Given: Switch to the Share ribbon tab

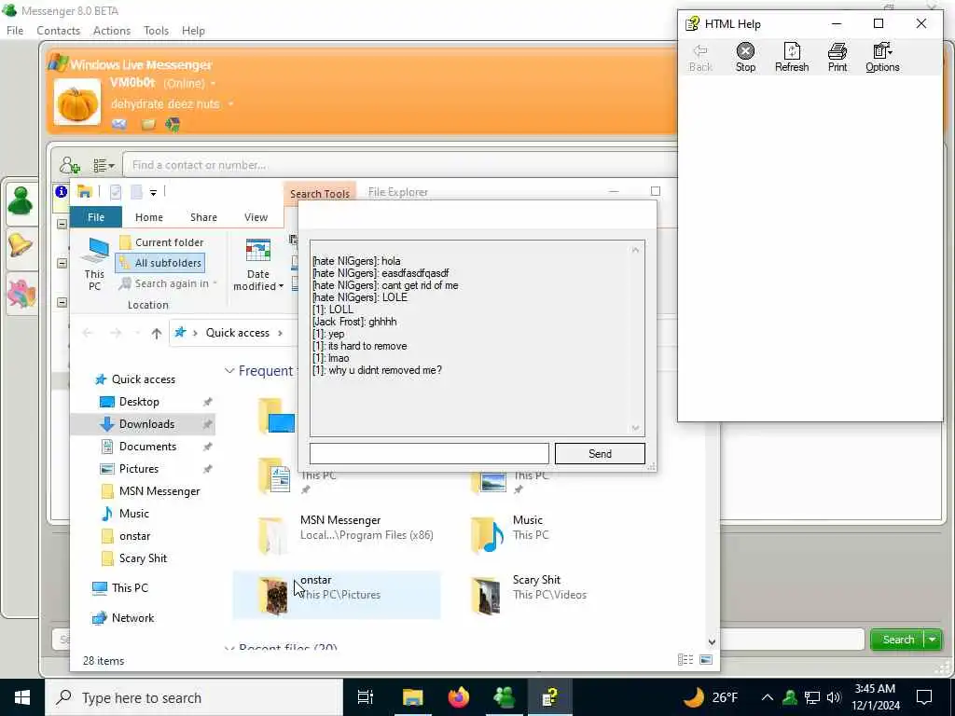Looking at the screenshot, I should 203,217.
